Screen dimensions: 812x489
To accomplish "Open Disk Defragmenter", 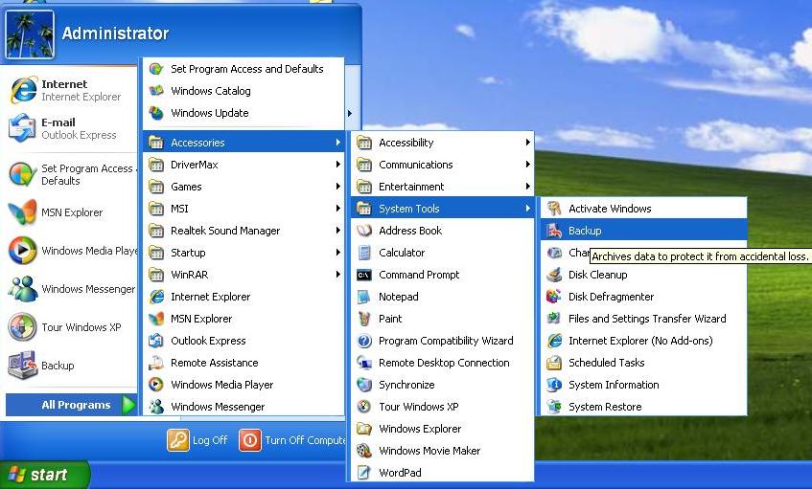I will click(x=643, y=297).
